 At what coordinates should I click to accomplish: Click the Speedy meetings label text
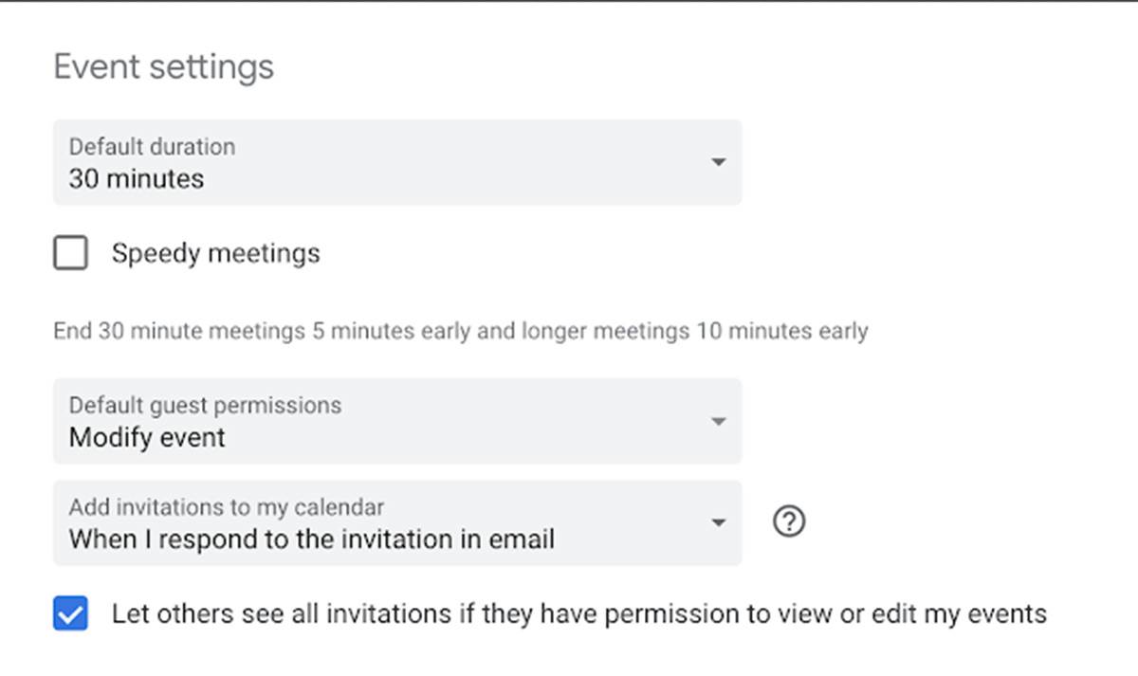point(215,253)
